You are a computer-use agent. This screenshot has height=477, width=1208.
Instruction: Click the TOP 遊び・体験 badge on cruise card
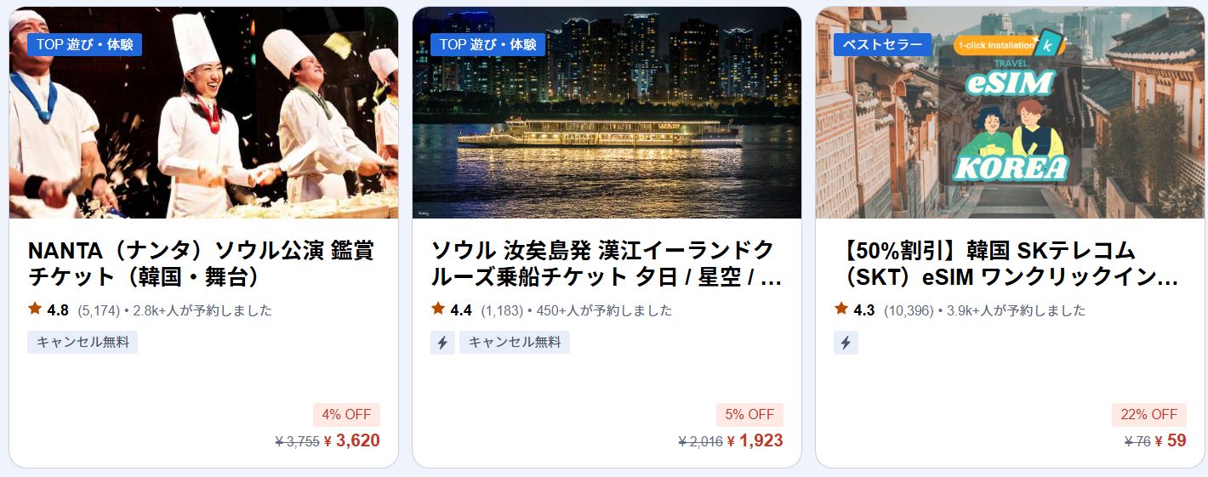[x=487, y=45]
